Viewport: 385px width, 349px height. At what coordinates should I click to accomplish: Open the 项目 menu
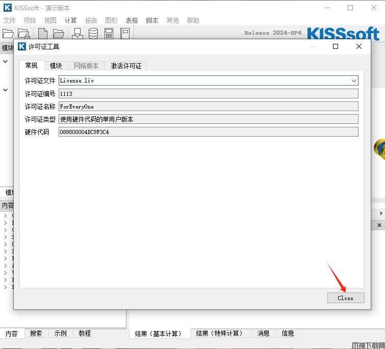tap(30, 20)
